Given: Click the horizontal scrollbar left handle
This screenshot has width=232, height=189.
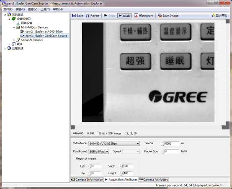Looking at the screenshot, I should (x=73, y=127).
